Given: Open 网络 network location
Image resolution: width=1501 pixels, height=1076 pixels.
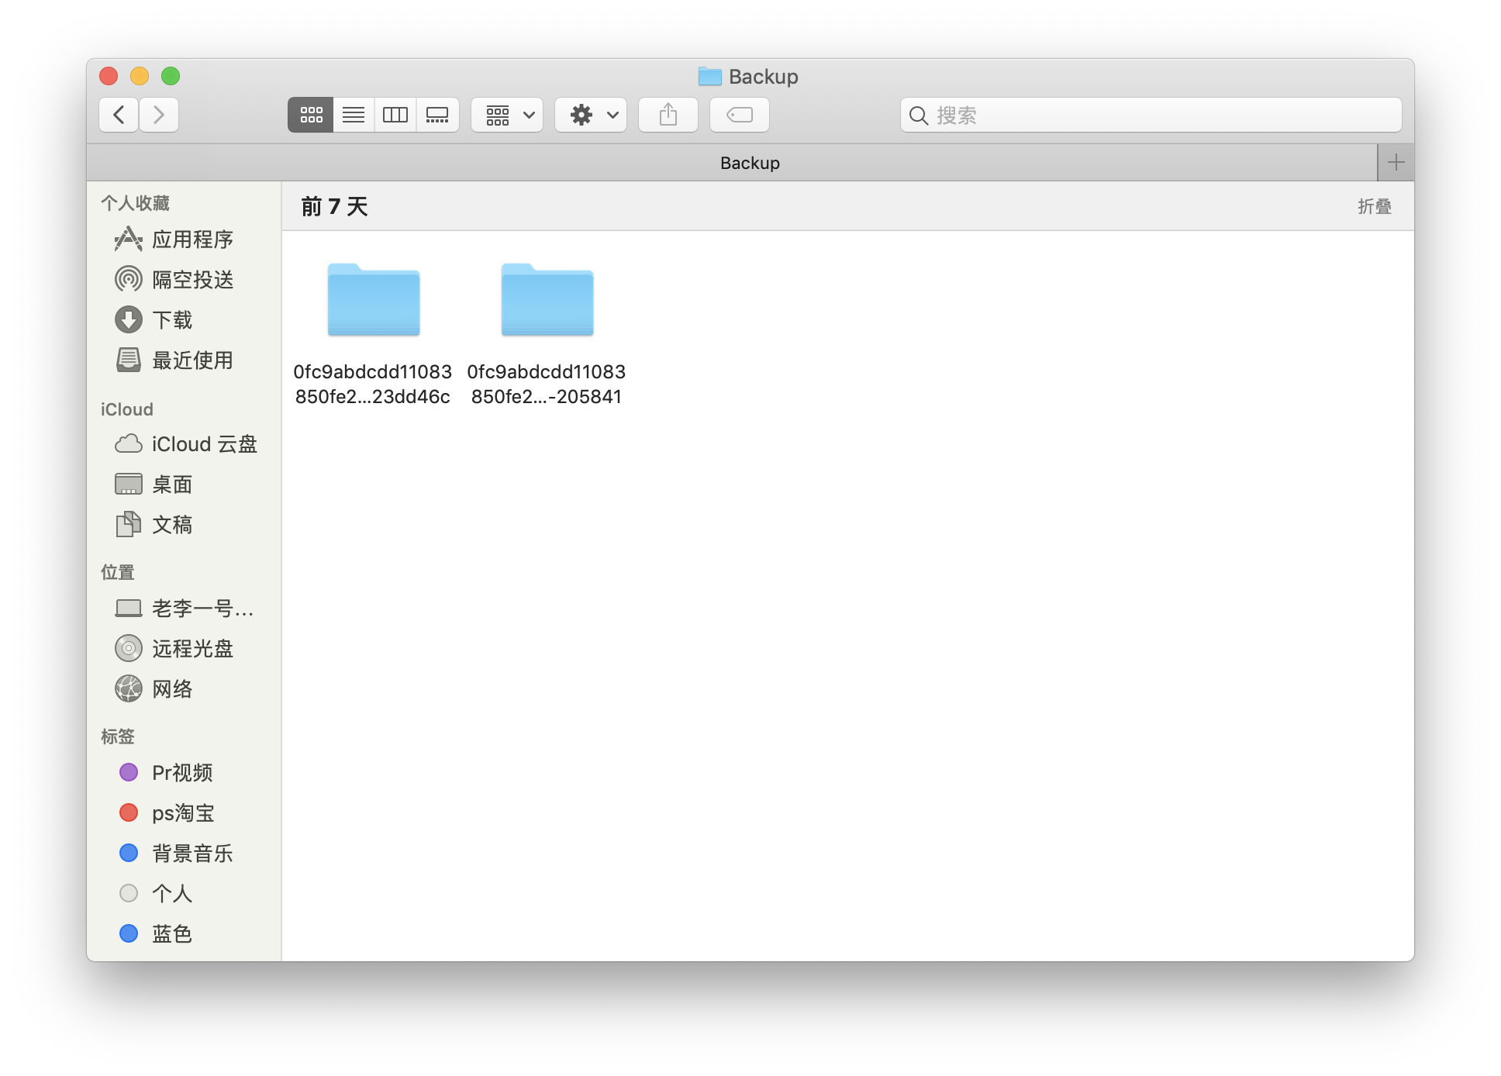Looking at the screenshot, I should click(184, 689).
